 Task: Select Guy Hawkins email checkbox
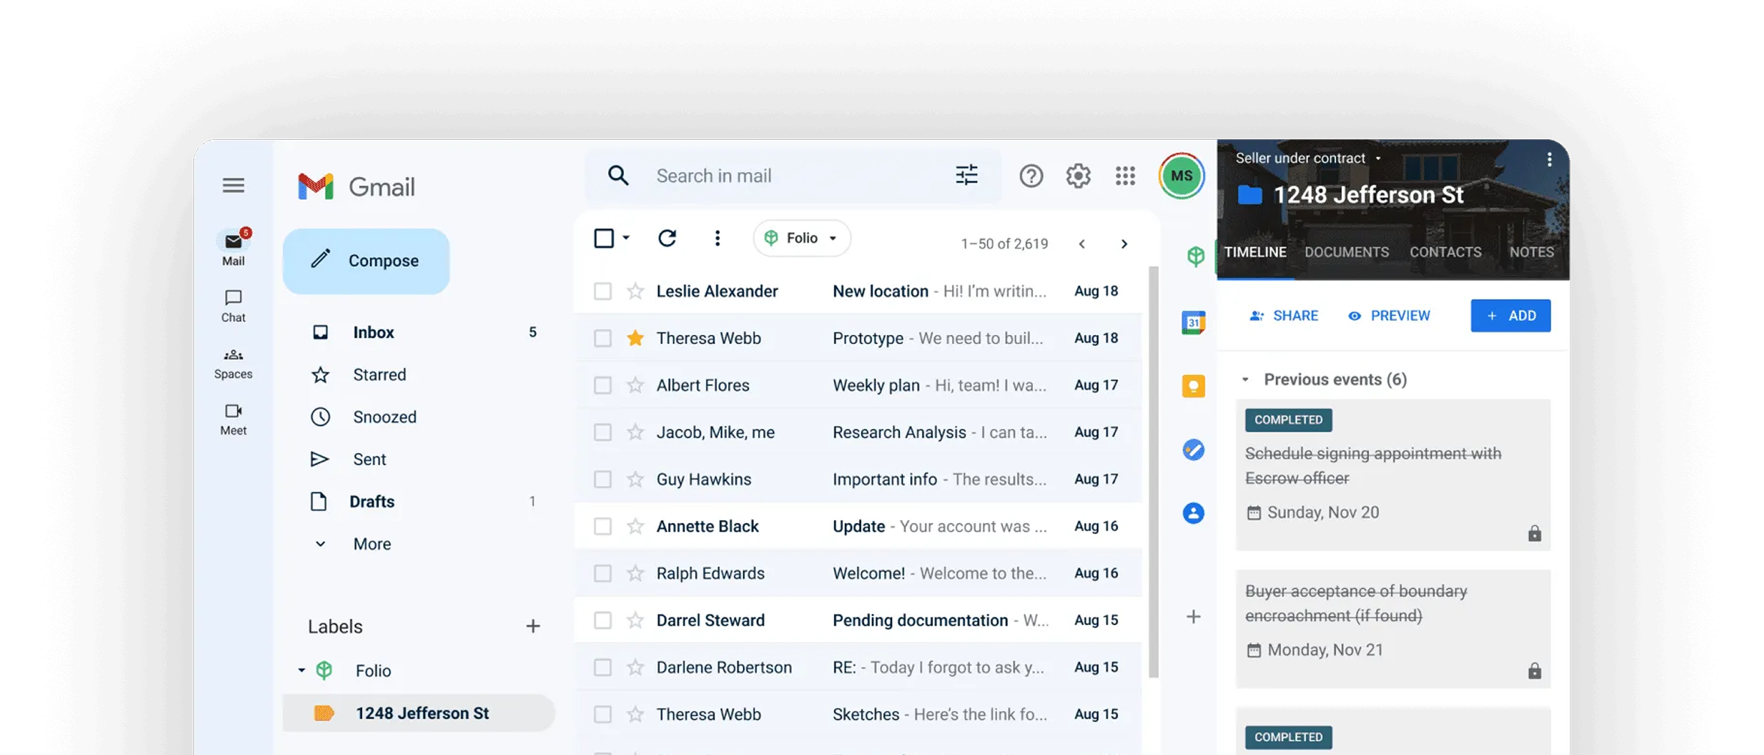coord(602,480)
